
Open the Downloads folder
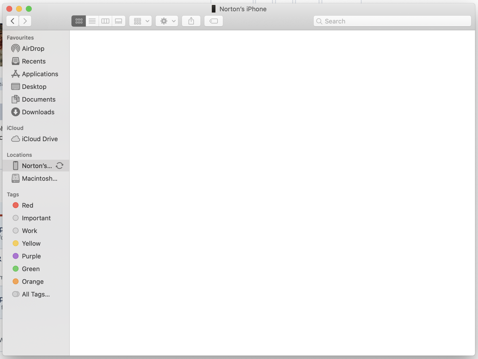tap(36, 112)
